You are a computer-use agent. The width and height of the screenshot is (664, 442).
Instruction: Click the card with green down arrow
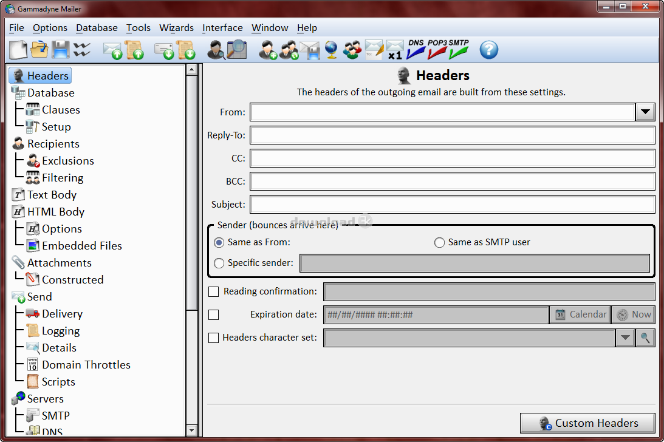pyautogui.click(x=164, y=50)
